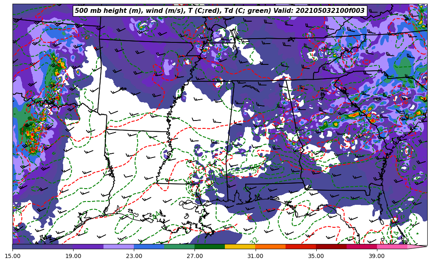431x263 pixels.
Task: Select the yellow colorbar segment
Action: tap(240, 246)
